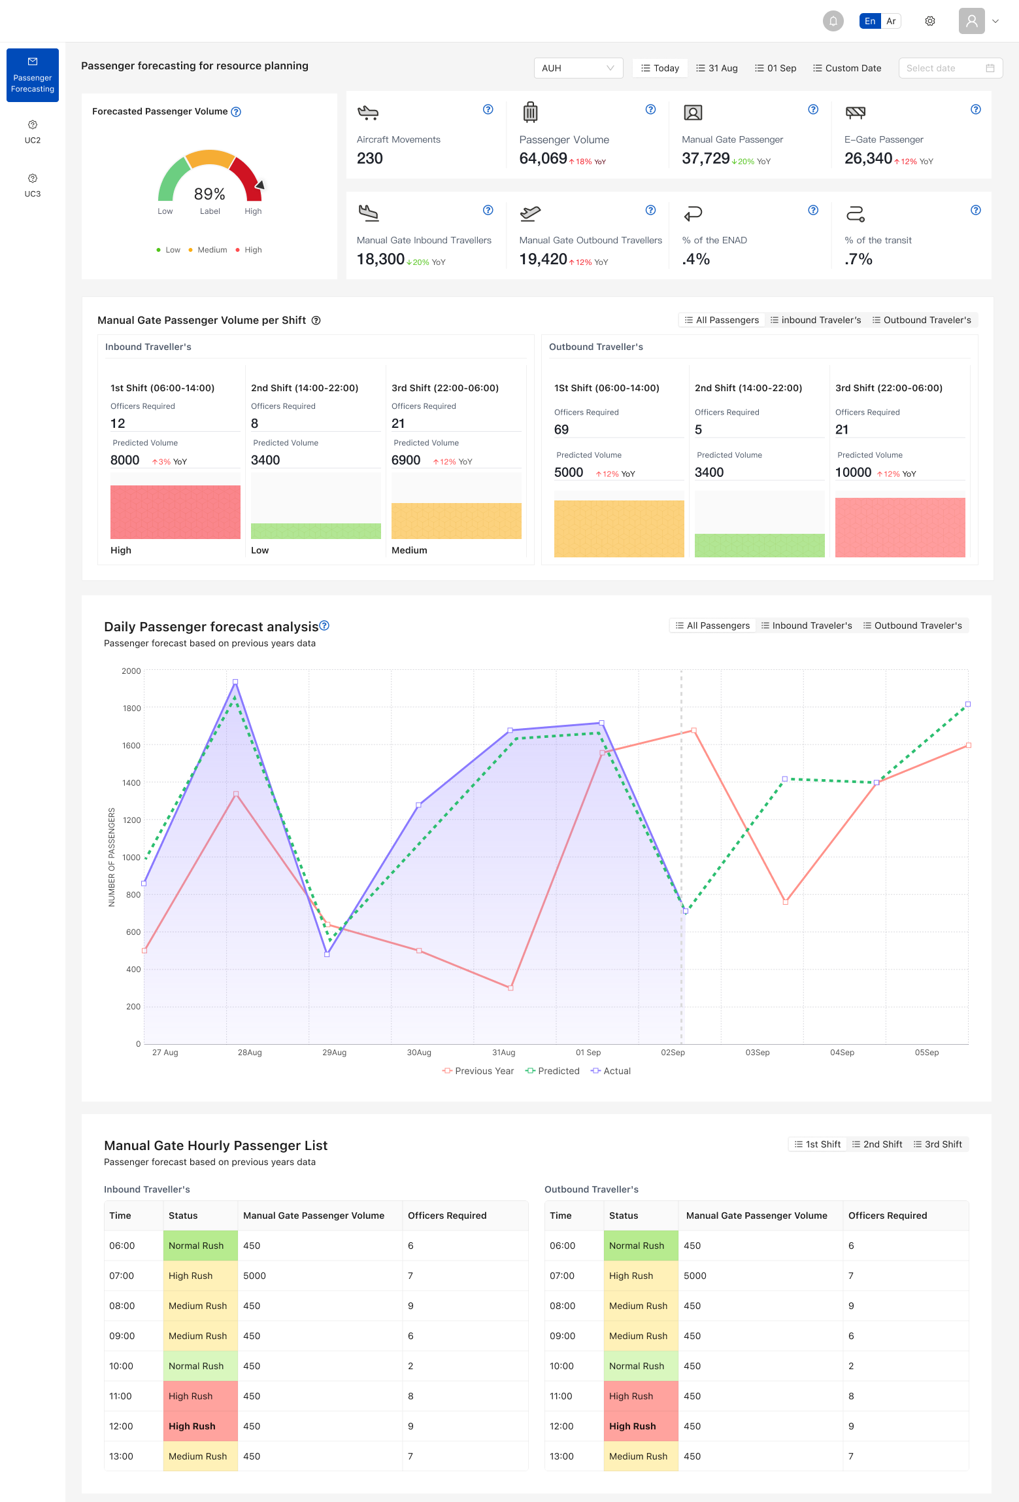Image resolution: width=1019 pixels, height=1502 pixels.
Task: Switch language to Ar
Action: tap(891, 21)
